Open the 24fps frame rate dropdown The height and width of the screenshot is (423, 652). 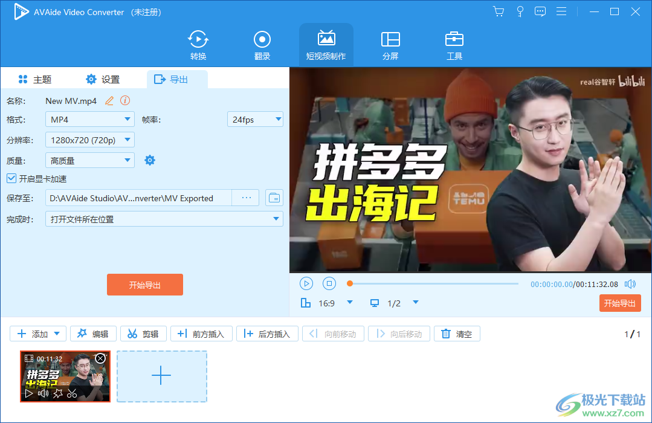(256, 120)
